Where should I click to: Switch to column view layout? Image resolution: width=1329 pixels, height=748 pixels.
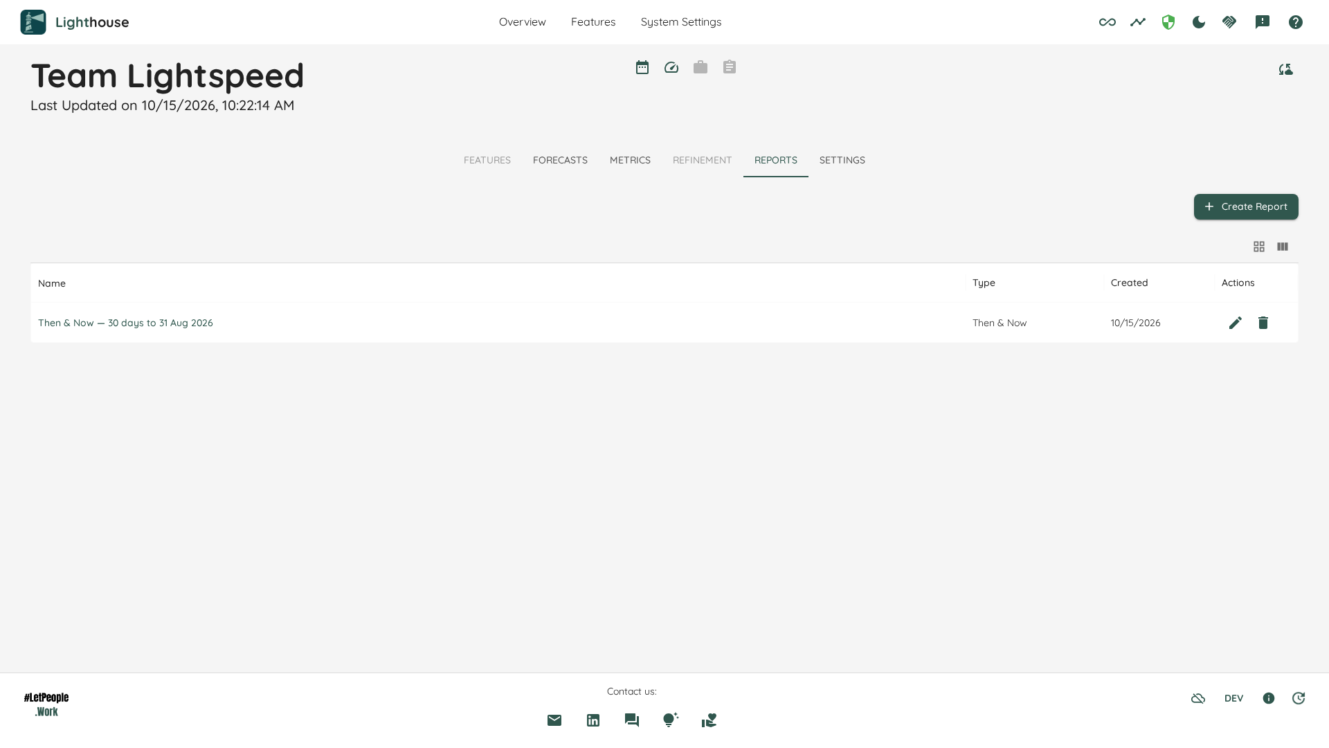click(1283, 247)
